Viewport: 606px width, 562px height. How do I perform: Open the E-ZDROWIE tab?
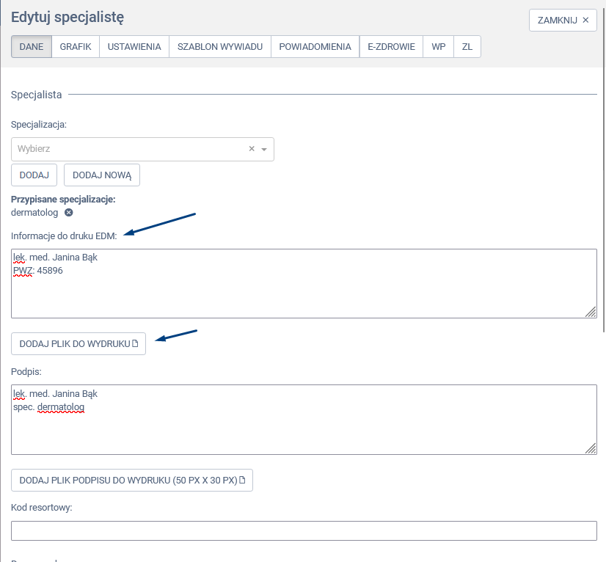[391, 47]
